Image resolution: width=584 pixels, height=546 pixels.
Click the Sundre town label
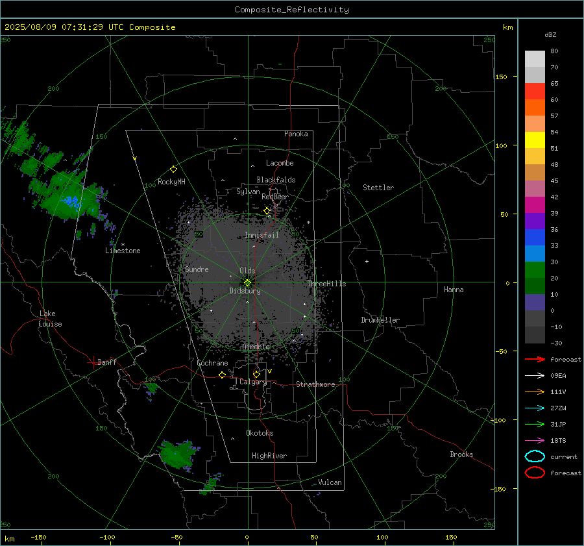point(197,269)
